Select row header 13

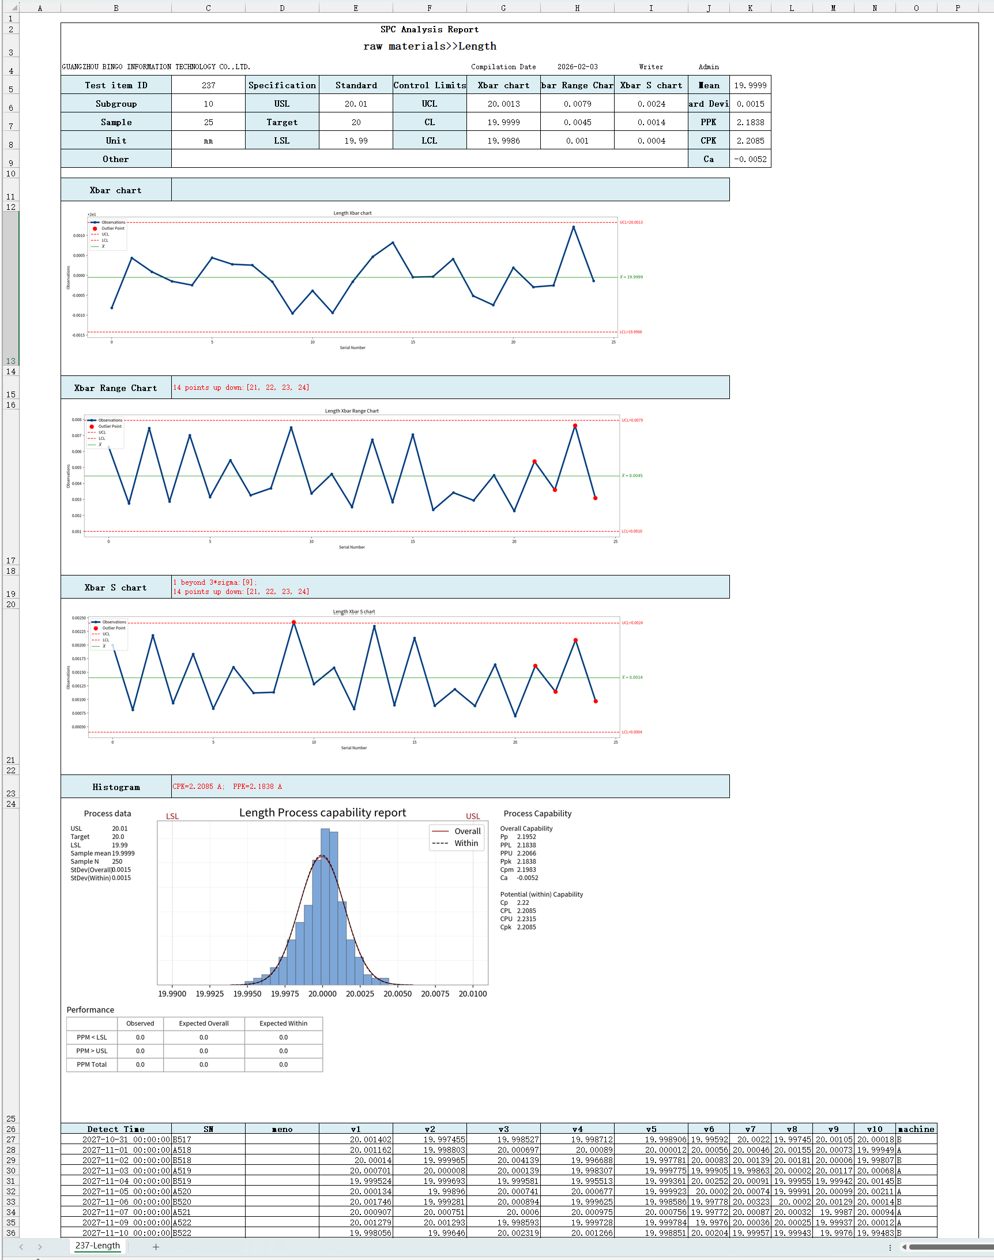pos(10,361)
